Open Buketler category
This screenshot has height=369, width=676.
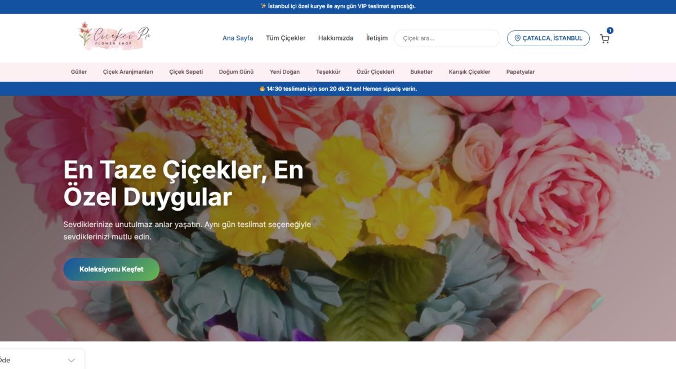pyautogui.click(x=421, y=72)
